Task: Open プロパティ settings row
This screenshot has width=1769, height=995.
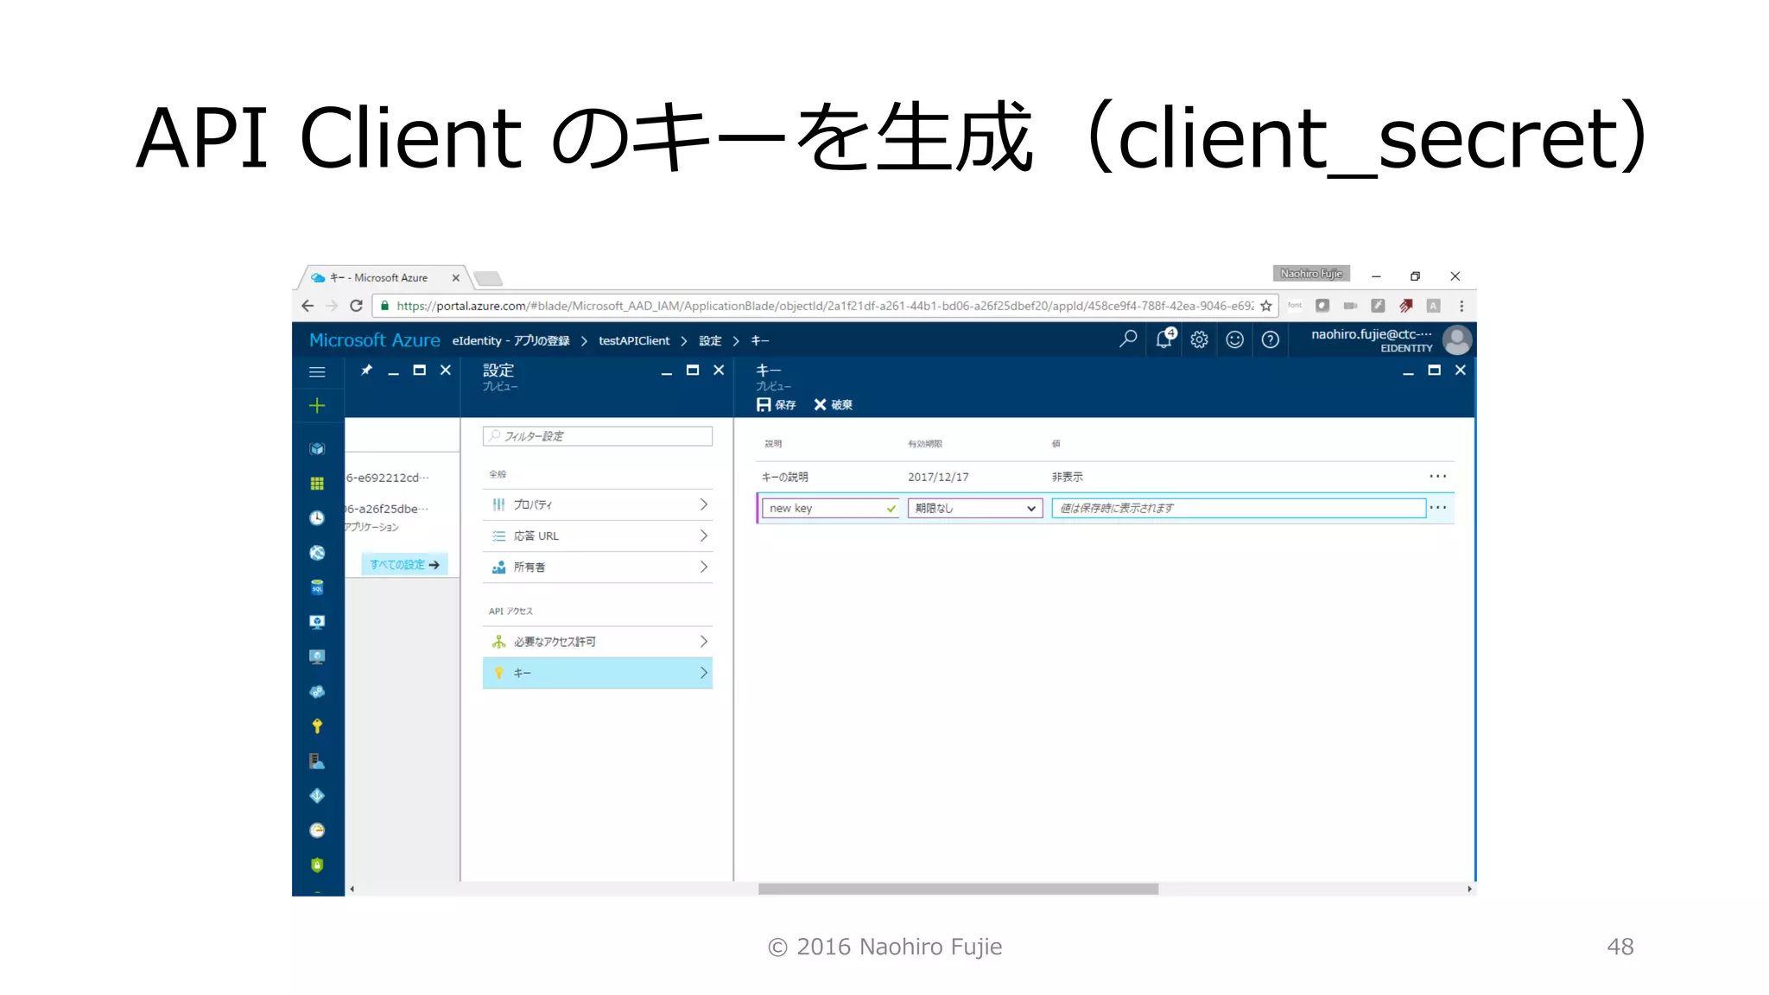Action: 598,504
